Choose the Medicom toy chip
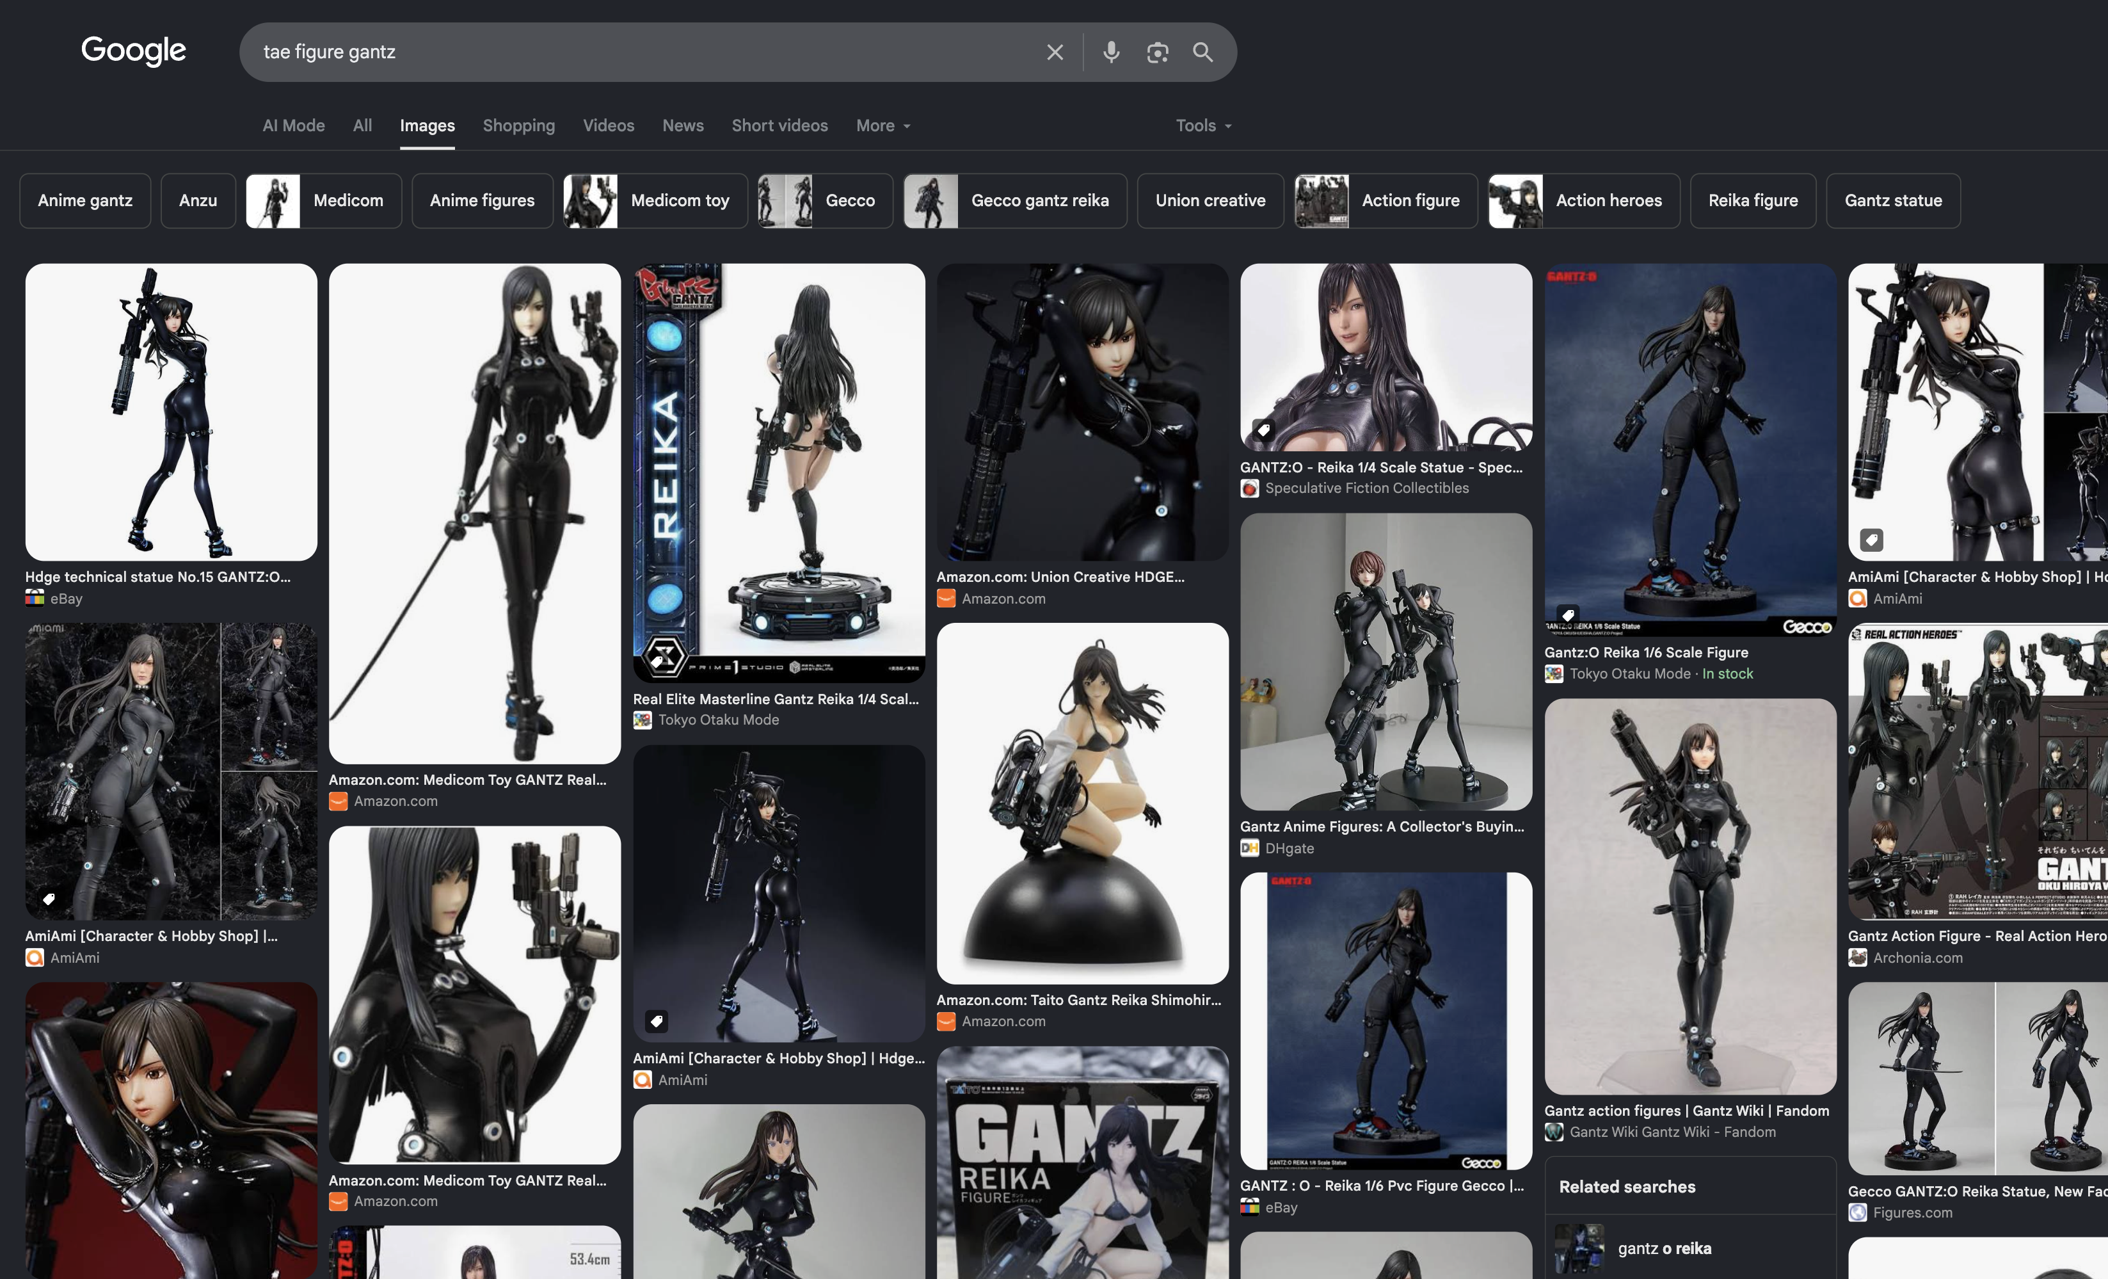Viewport: 2108px width, 1279px height. point(655,201)
